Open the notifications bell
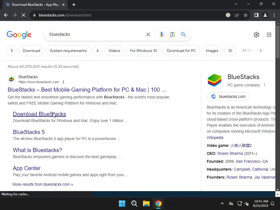This screenshot has height=210, width=280. click(x=273, y=203)
